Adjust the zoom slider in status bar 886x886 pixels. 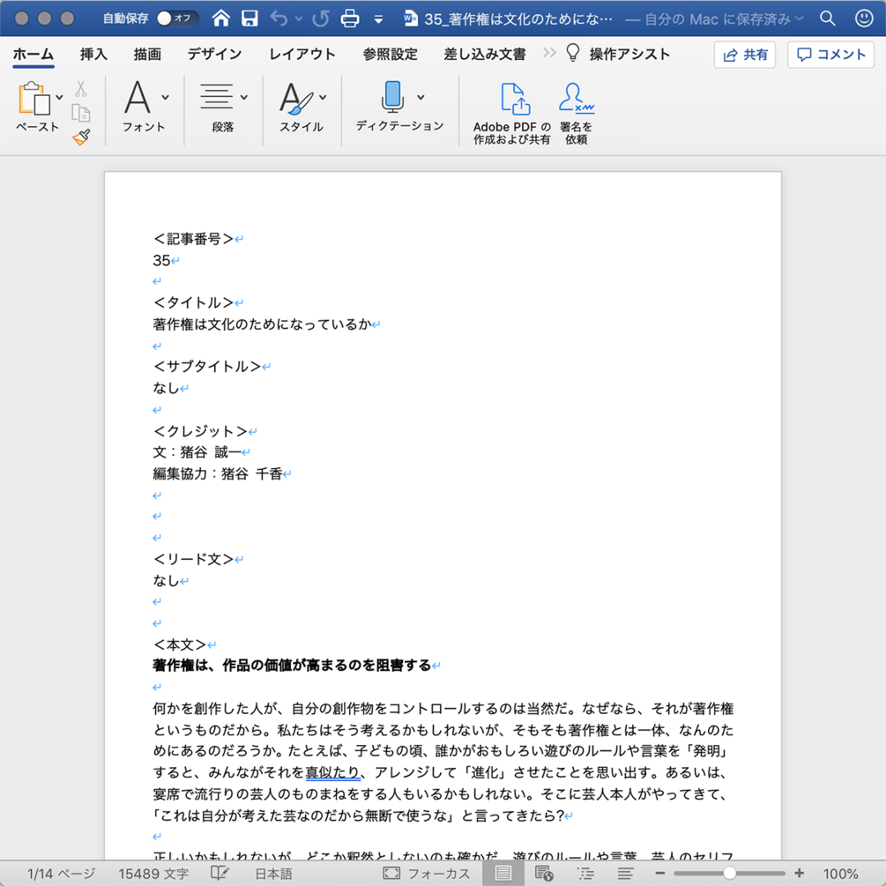(x=729, y=872)
